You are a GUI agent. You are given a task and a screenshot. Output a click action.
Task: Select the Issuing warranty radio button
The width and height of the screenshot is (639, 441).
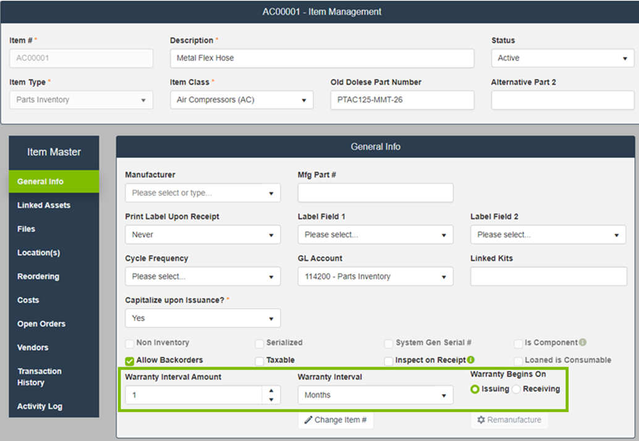tap(475, 389)
